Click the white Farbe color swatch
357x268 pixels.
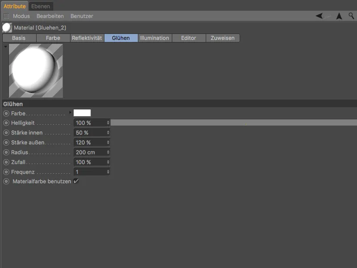[x=82, y=113]
